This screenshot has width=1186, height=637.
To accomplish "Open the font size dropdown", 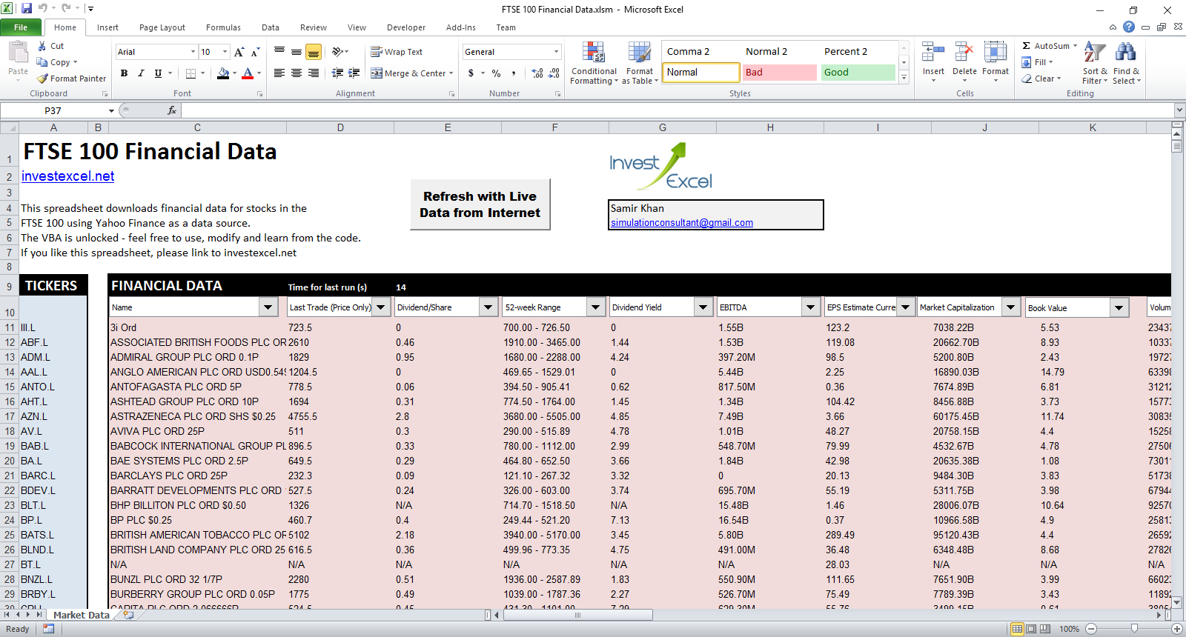I will (225, 52).
